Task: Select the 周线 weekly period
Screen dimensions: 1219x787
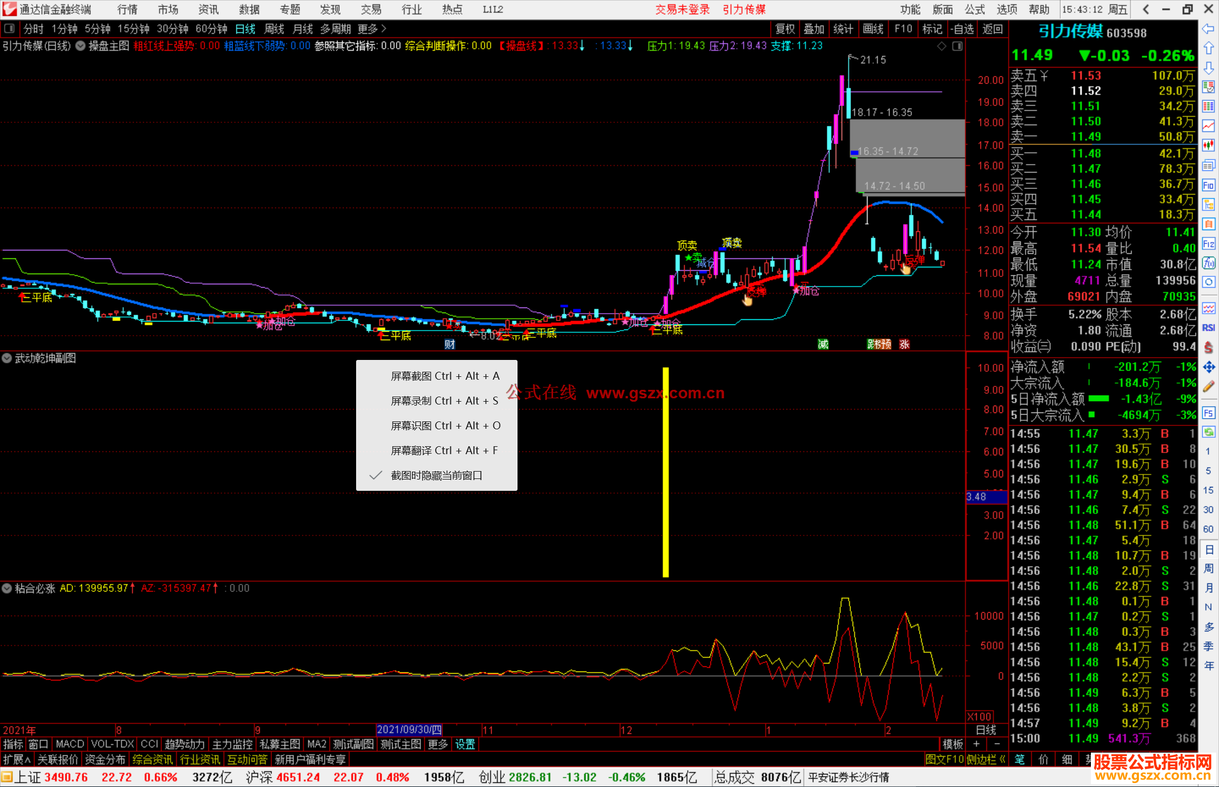Action: coord(274,29)
